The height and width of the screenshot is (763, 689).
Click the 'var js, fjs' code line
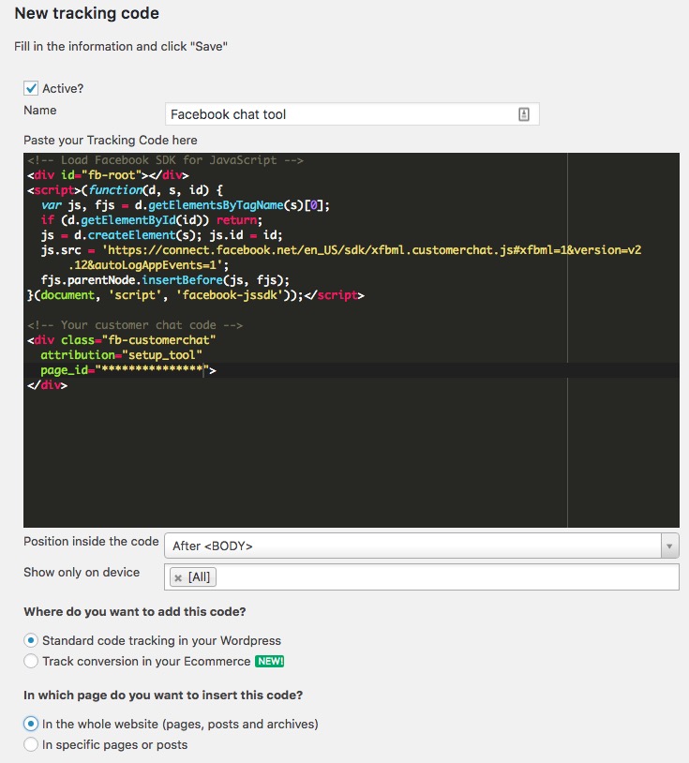[x=185, y=205]
